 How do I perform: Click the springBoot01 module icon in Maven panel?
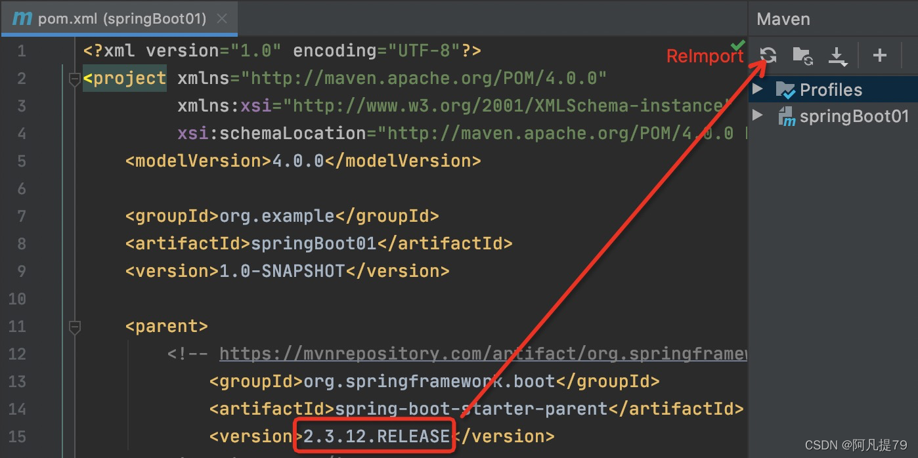pyautogui.click(x=786, y=117)
